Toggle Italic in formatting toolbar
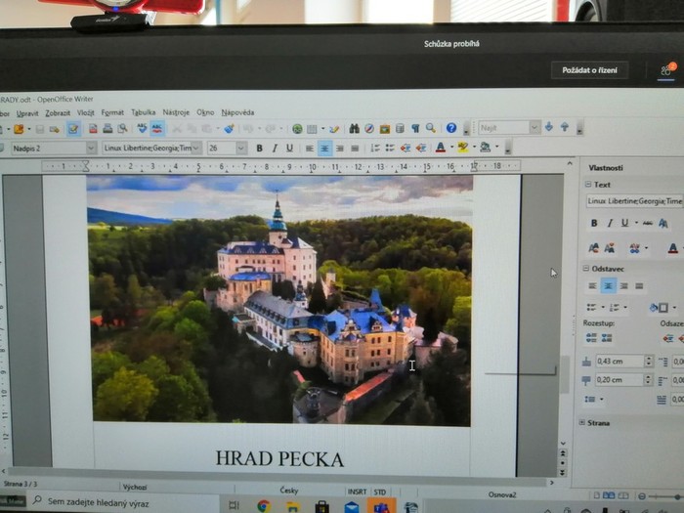The height and width of the screenshot is (513, 684). click(275, 149)
